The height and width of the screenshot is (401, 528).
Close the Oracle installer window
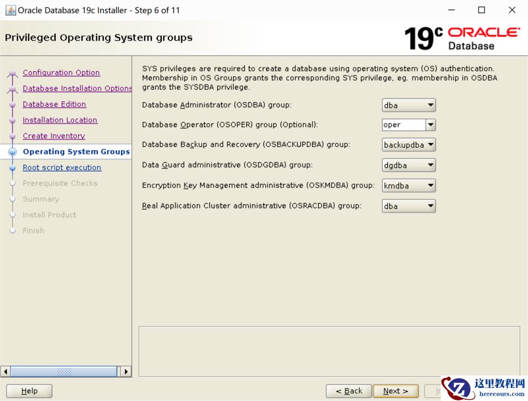pyautogui.click(x=512, y=10)
